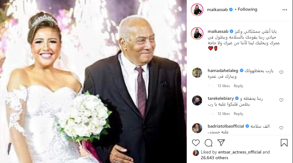The height and width of the screenshot is (163, 293).
Task: Open the three-dot more options menu
Action: (x=284, y=10)
